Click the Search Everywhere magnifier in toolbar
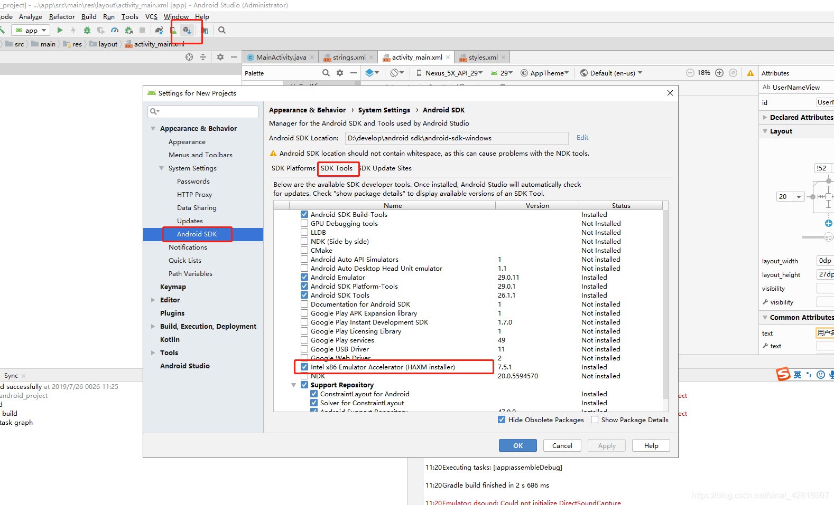This screenshot has height=505, width=834. coord(222,30)
